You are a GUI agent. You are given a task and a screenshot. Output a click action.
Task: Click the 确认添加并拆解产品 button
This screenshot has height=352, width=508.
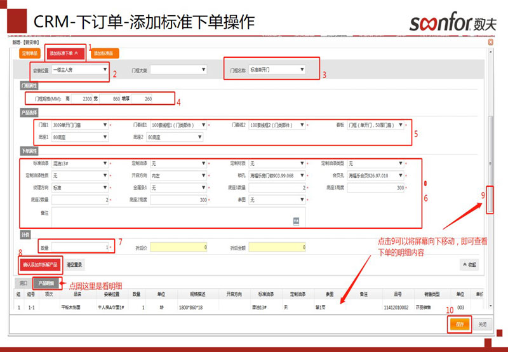pos(40,264)
